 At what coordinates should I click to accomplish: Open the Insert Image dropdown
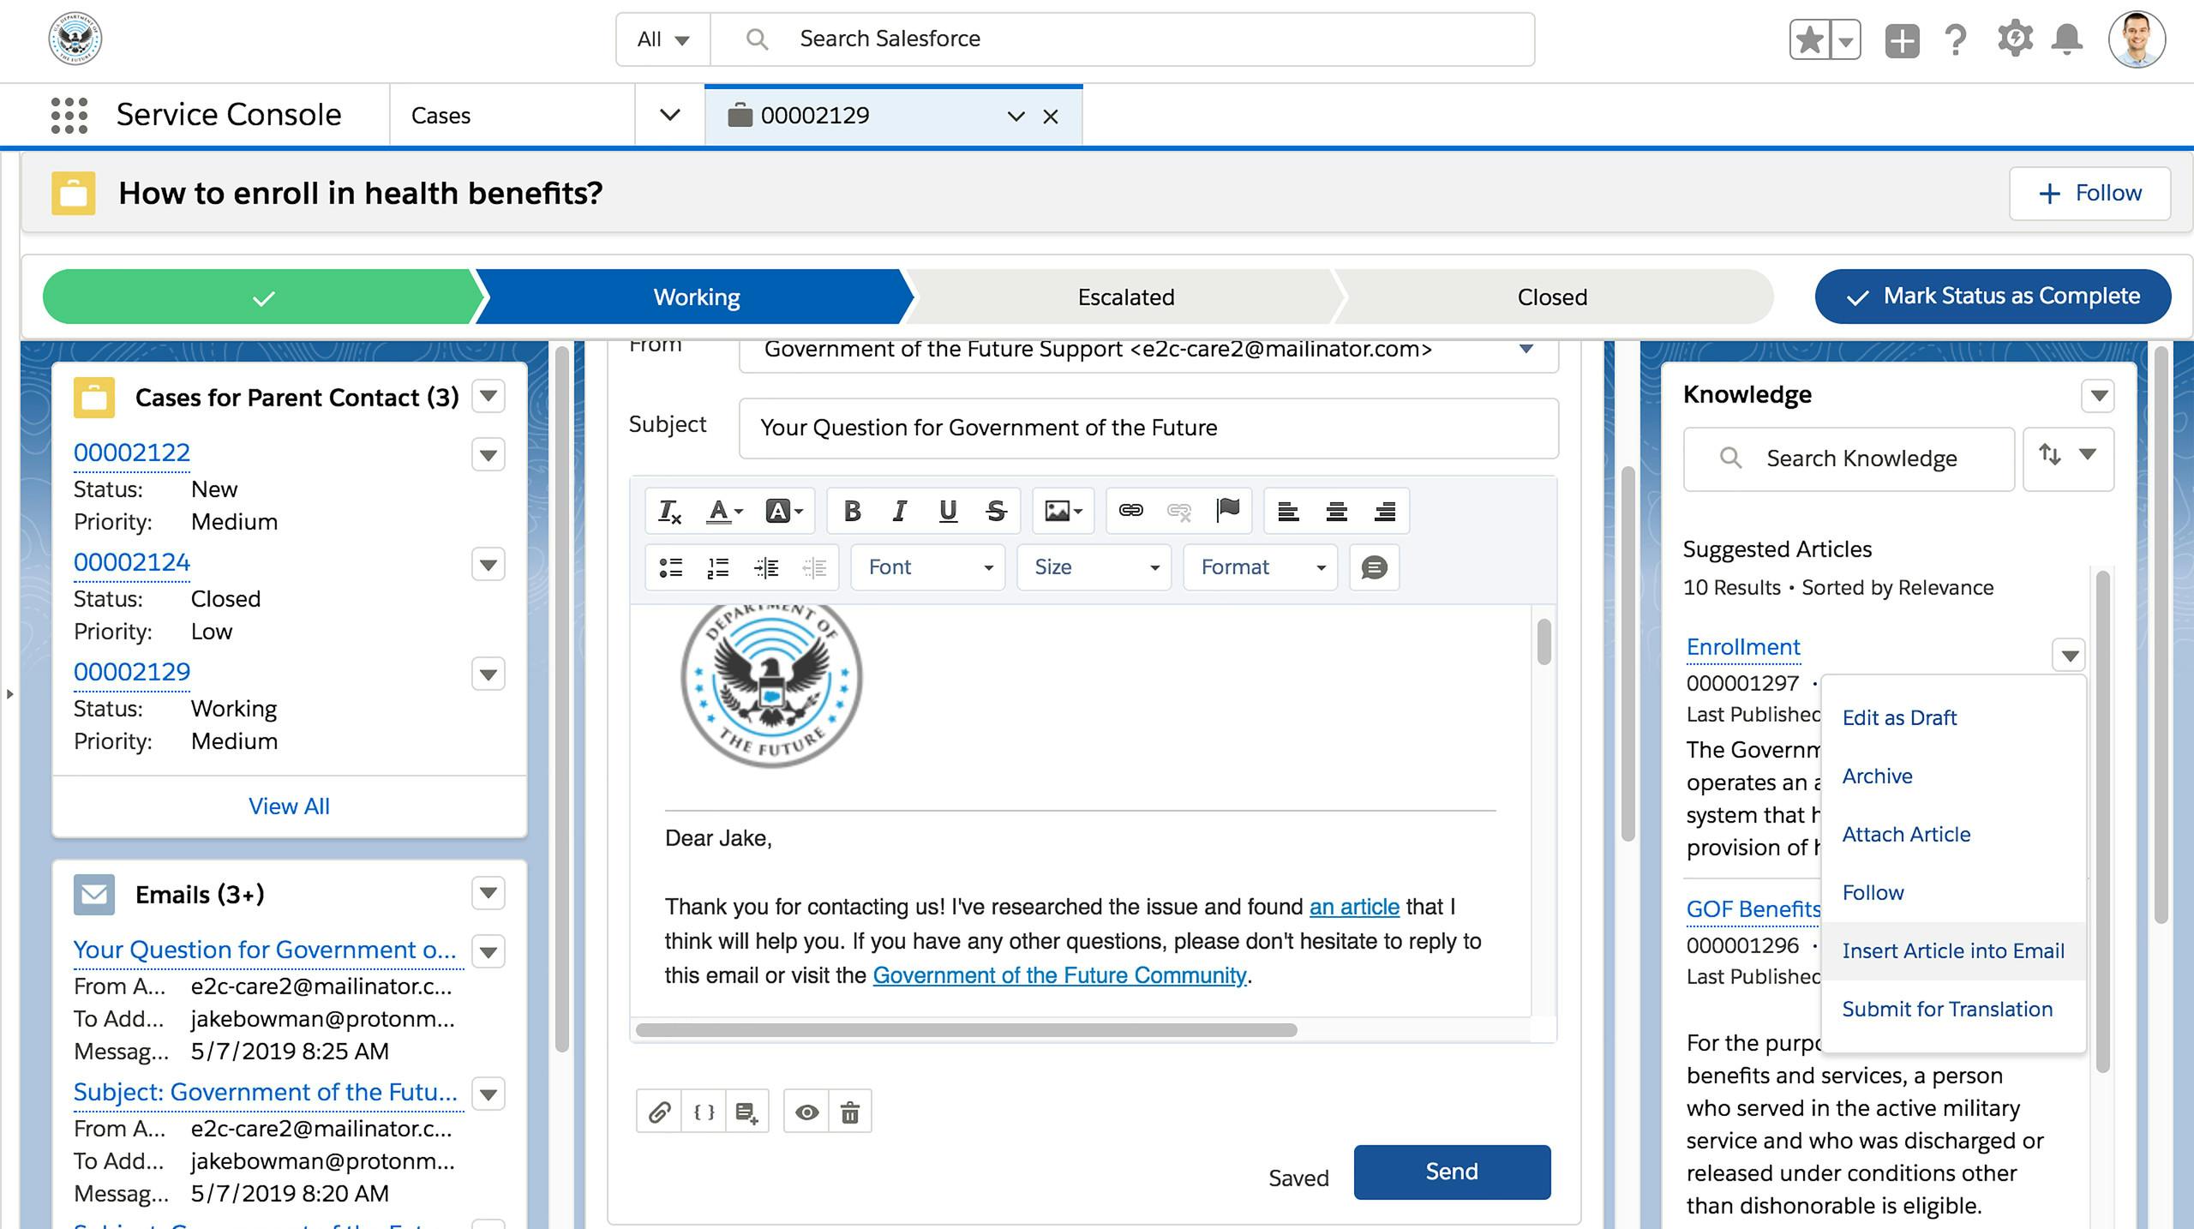pyautogui.click(x=1063, y=511)
